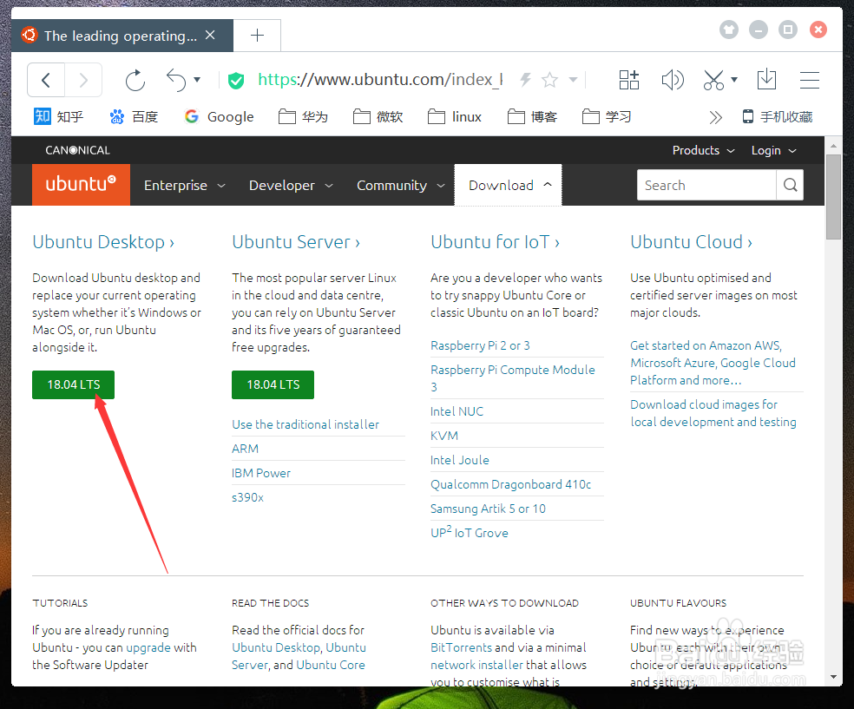Screen dimensions: 854x709
Task: Open the Developer menu
Action: 291,185
